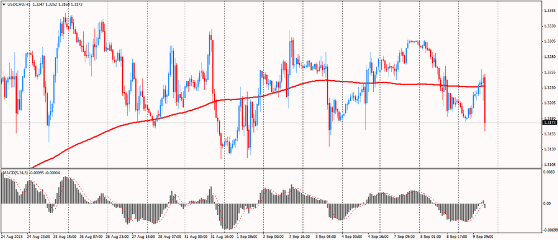Click the 28 Aug 07:00 time marker
The image size is (558, 240).
tap(170, 236)
